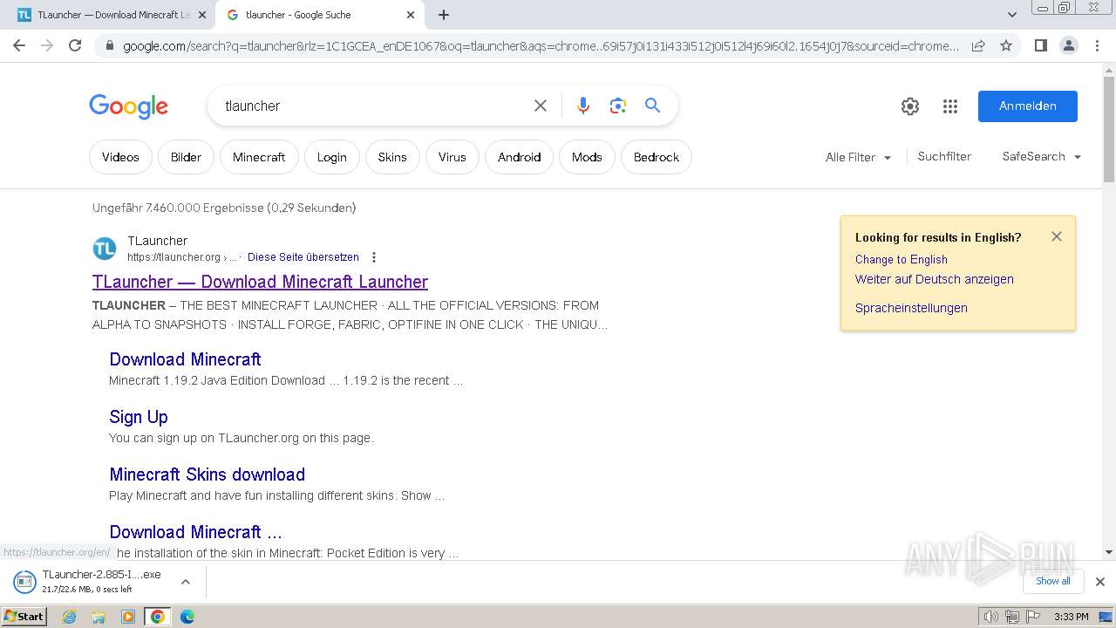Click Diese Seite übersetzen link
The width and height of the screenshot is (1116, 628).
pos(303,257)
